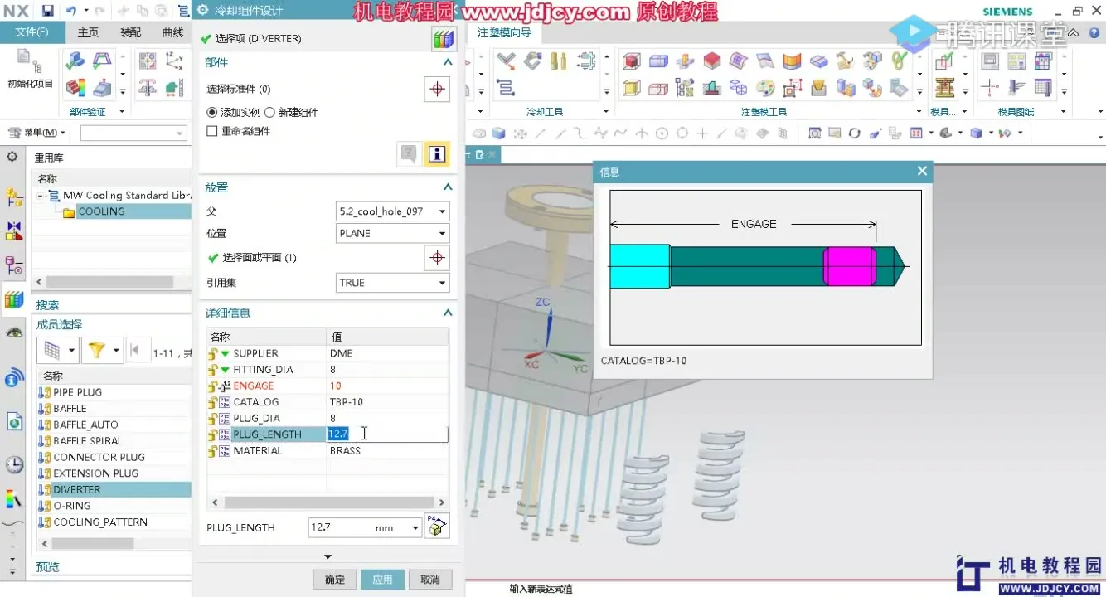Click the select face or plane crosshair icon

click(x=437, y=258)
